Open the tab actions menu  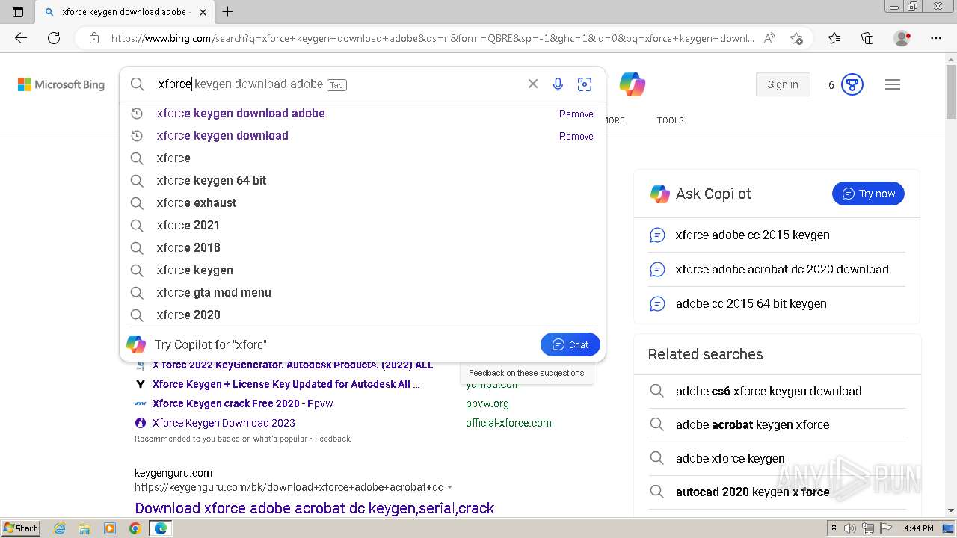pos(18,12)
